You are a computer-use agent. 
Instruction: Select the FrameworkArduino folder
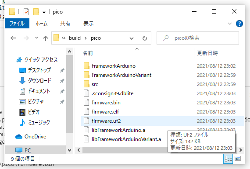[114, 66]
